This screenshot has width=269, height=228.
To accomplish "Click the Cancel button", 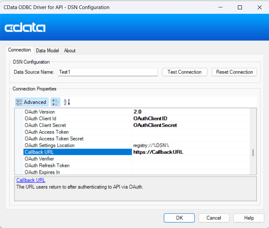I will [214, 218].
